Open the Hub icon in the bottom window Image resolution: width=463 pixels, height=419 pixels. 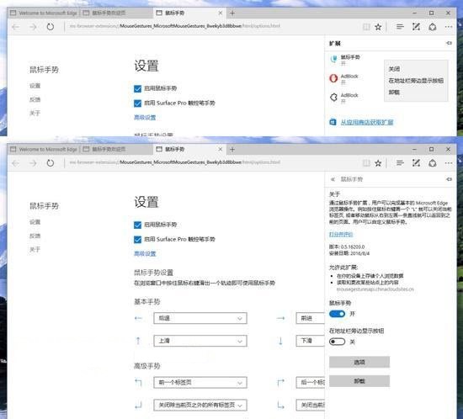pos(400,163)
